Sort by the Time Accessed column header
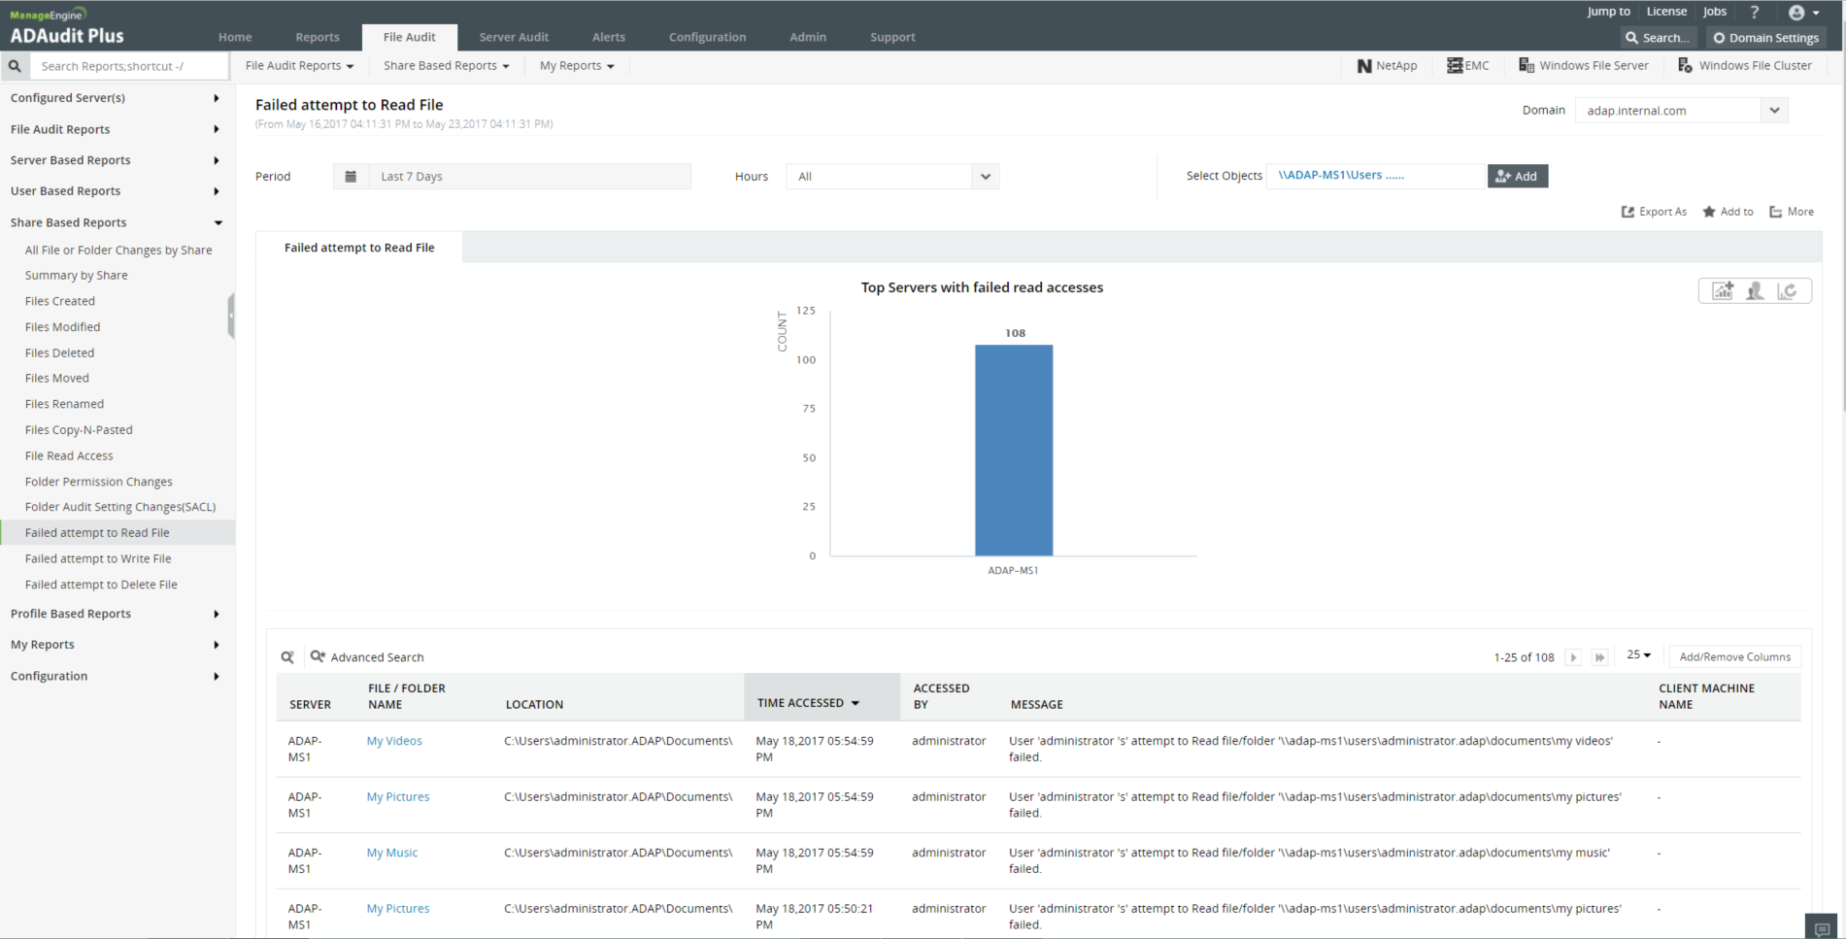 pyautogui.click(x=822, y=696)
